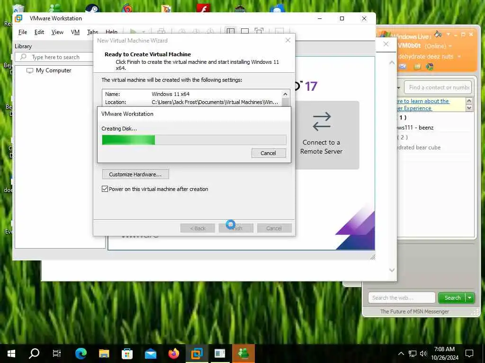485x363 pixels.
Task: Click the volume speaker tray icon
Action: (x=423, y=354)
